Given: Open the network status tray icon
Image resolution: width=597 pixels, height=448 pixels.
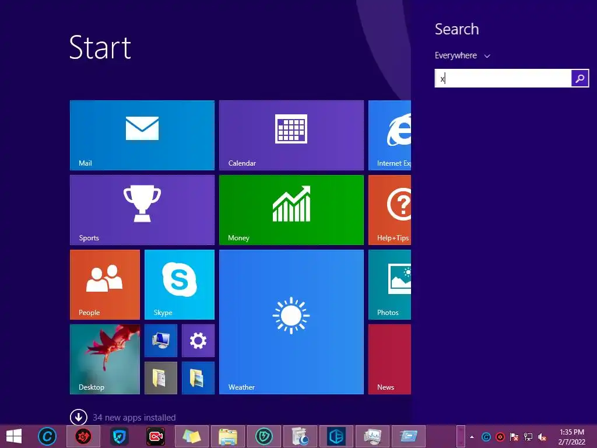Looking at the screenshot, I should (528, 437).
